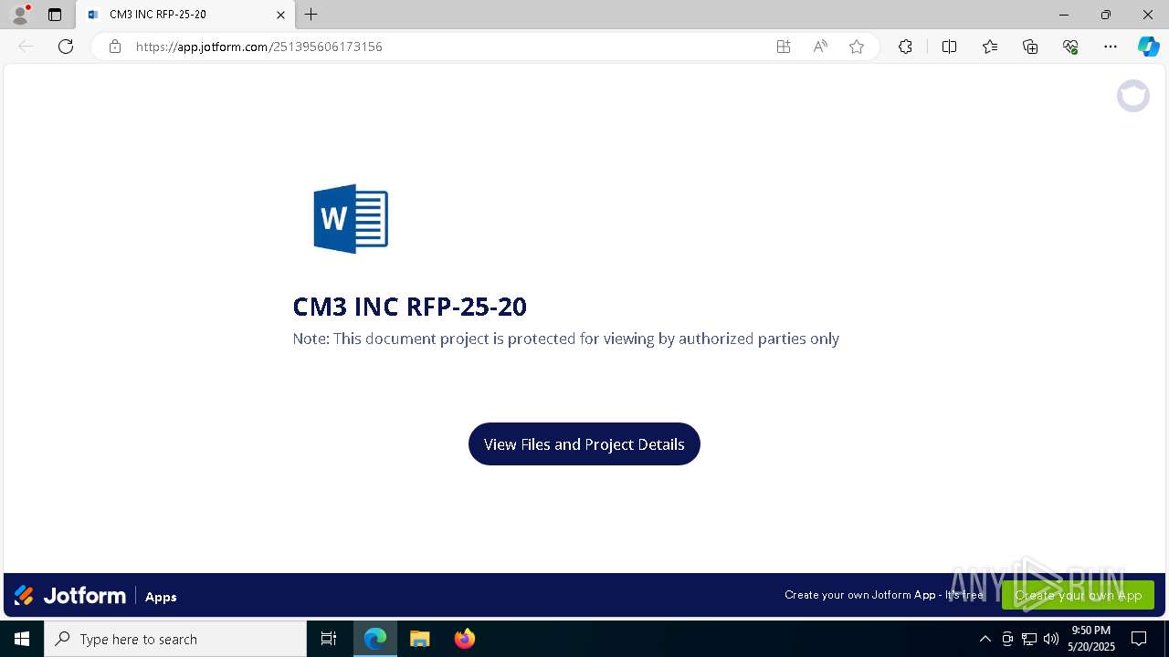Click View Files and Project Details button
Viewport: 1169px width, 657px height.
(584, 444)
